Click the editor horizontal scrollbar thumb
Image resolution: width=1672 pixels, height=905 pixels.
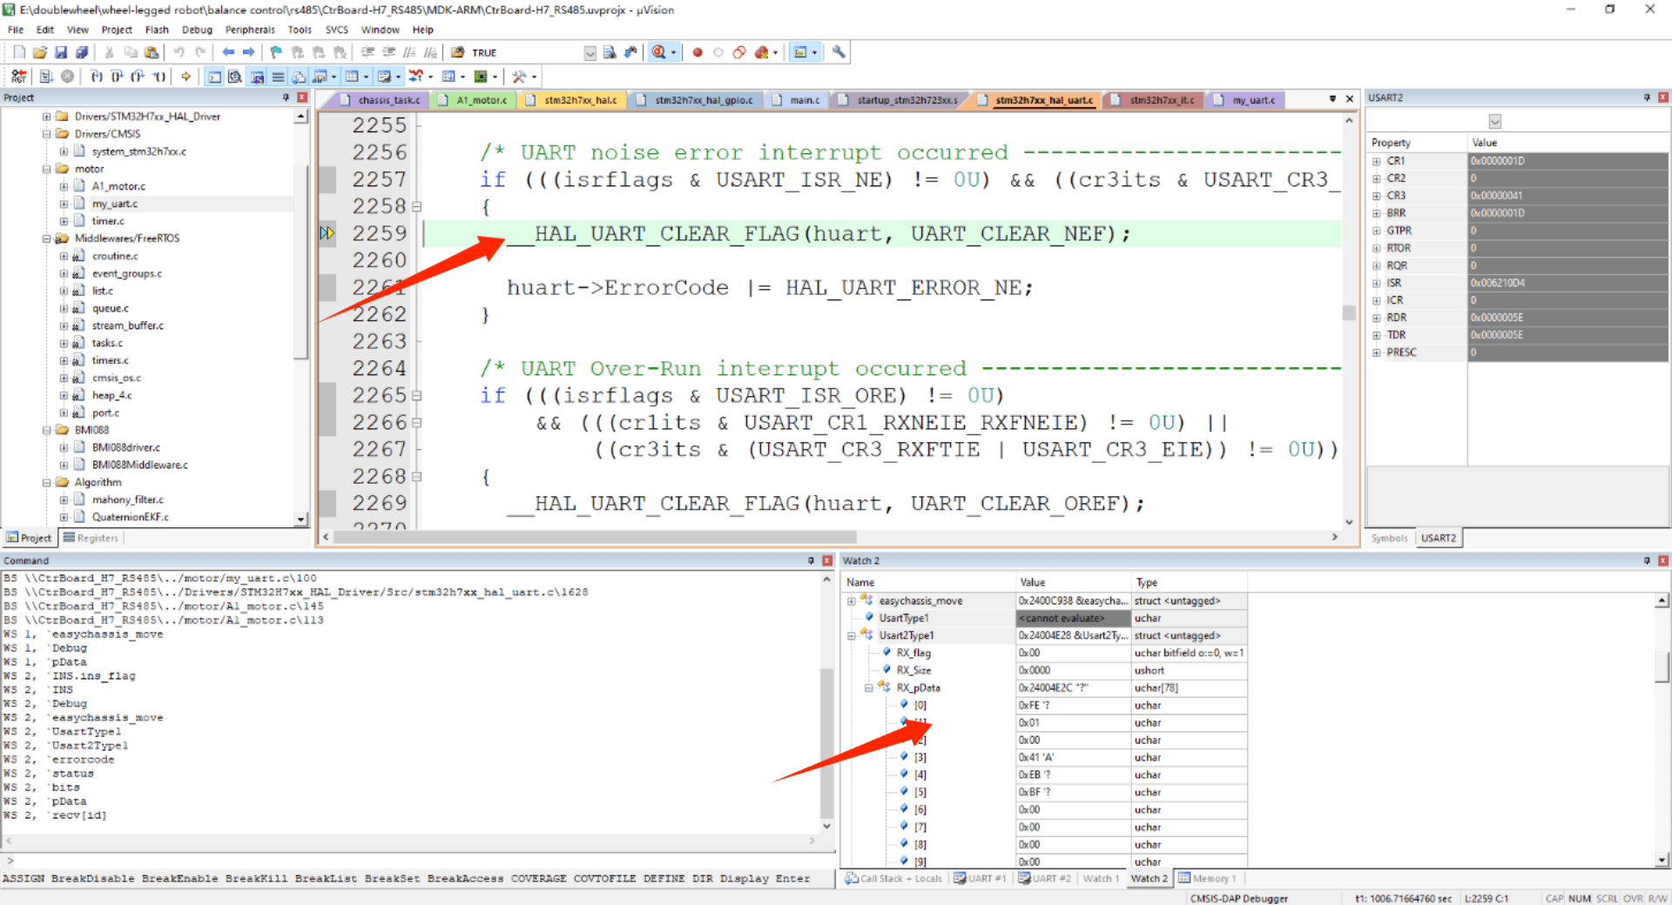tap(596, 537)
